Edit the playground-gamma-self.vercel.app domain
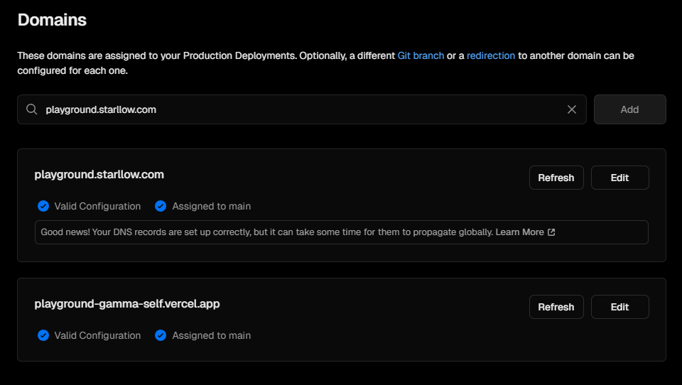Screen dimensions: 682x385 [619, 307]
